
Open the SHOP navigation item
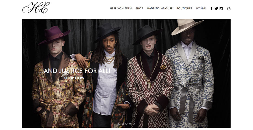pos(139,8)
